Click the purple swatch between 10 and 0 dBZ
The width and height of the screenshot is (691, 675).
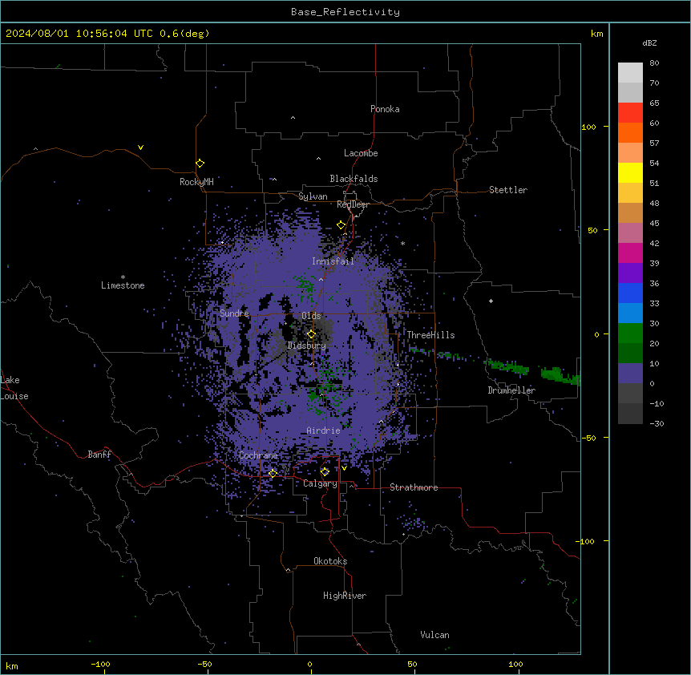coord(630,374)
